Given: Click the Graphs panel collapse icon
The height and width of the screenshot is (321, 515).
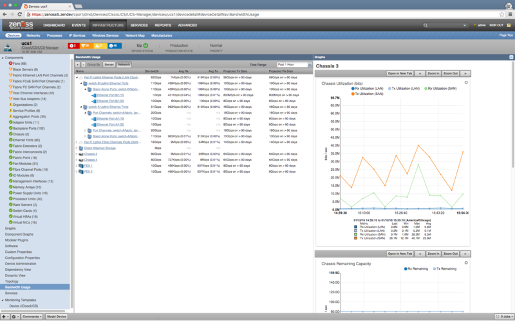Looking at the screenshot, I should click(x=511, y=57).
